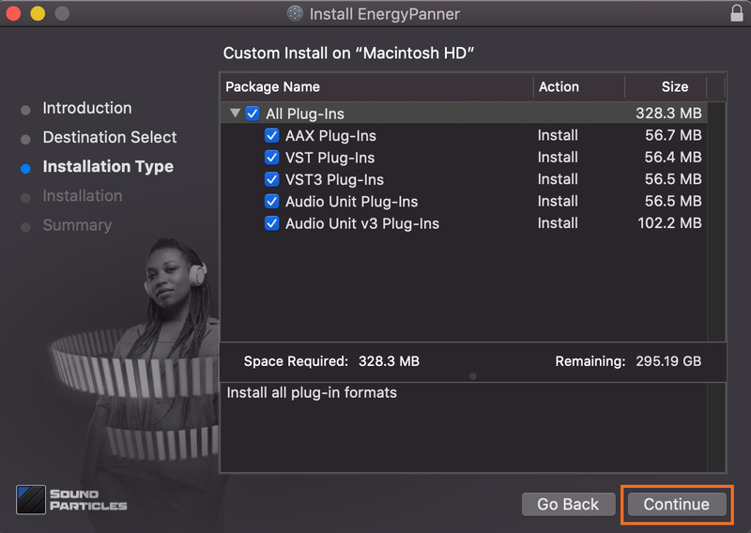Click the Size column header
Viewport: 751px width, 533px height.
tap(674, 86)
